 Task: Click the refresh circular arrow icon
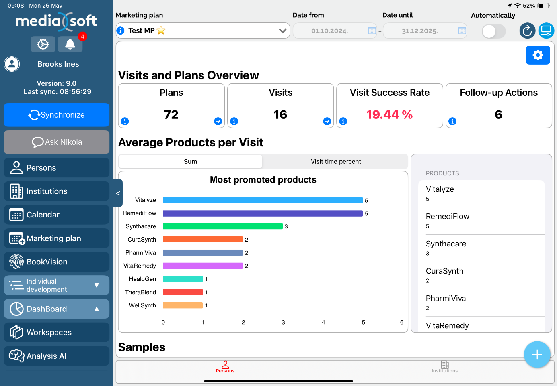527,30
